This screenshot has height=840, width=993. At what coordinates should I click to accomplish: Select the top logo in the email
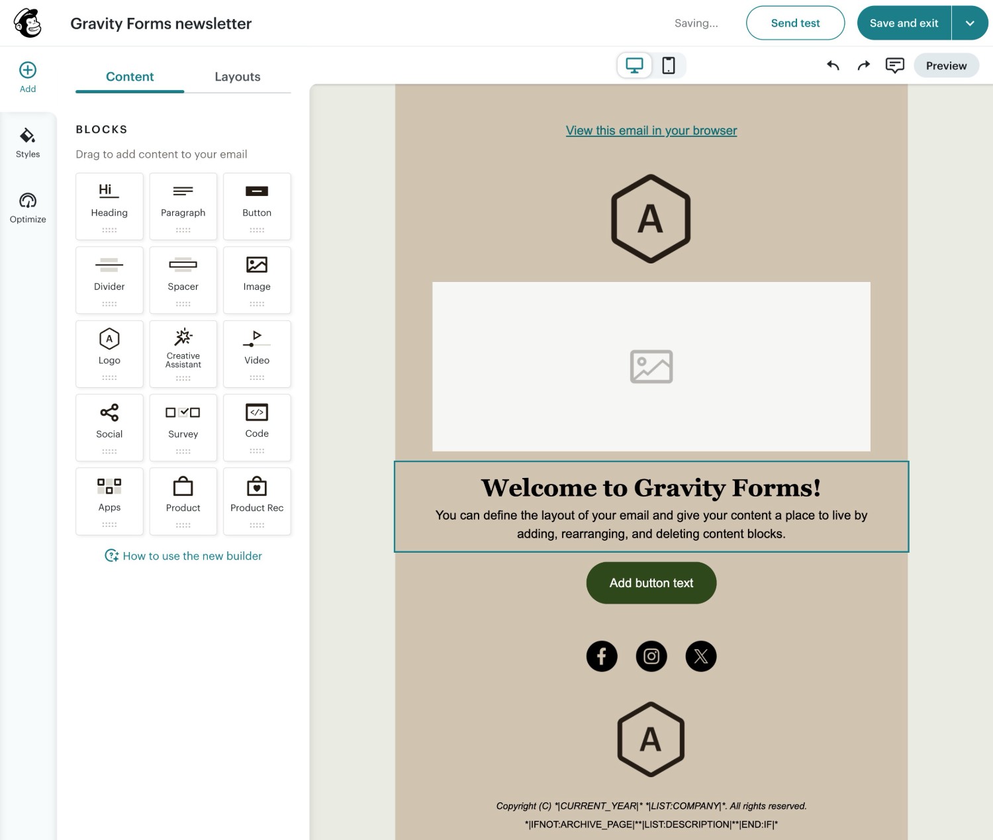point(651,218)
